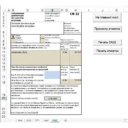Select row 1 header
The width and height of the screenshot is (128, 128).
coord(4,14)
